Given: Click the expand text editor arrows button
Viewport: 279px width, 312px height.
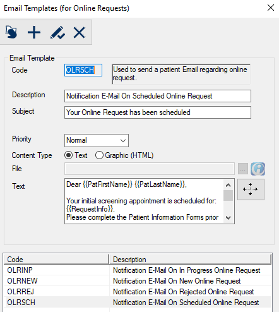Looking at the screenshot, I should click(x=251, y=189).
